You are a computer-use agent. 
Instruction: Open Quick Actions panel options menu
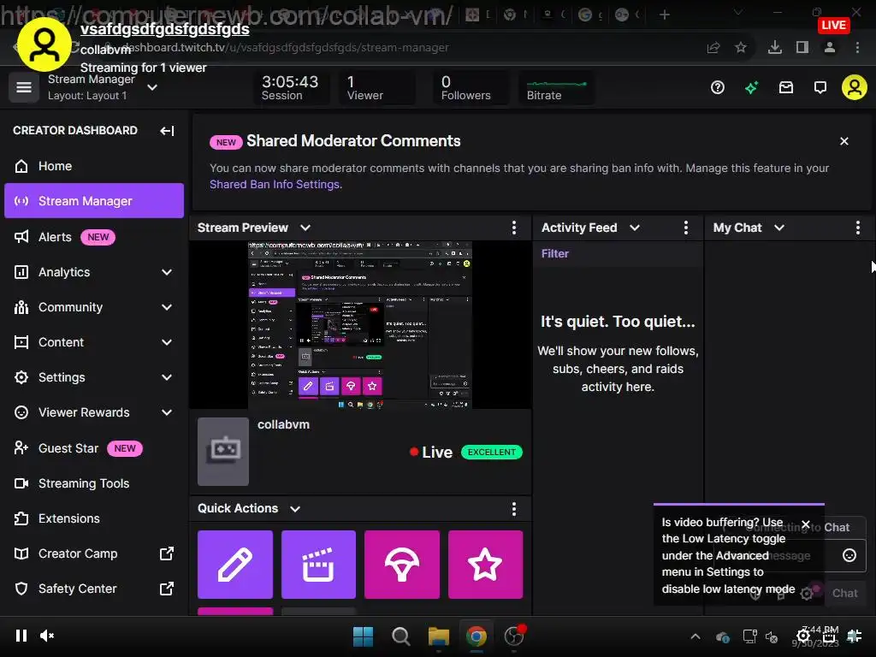pyautogui.click(x=514, y=508)
